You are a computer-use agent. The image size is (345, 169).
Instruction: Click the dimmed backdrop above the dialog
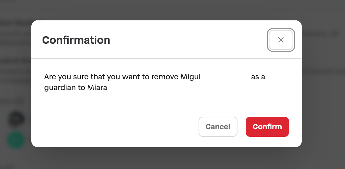pos(165,10)
